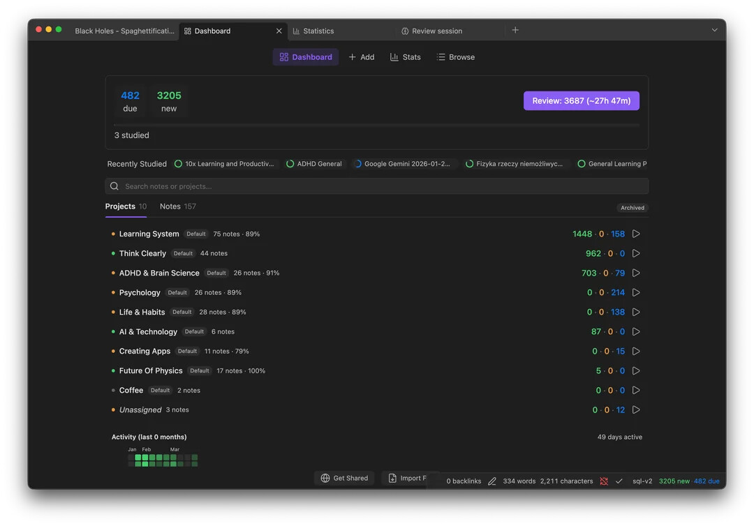Toggle the Archived filter badge

633,208
